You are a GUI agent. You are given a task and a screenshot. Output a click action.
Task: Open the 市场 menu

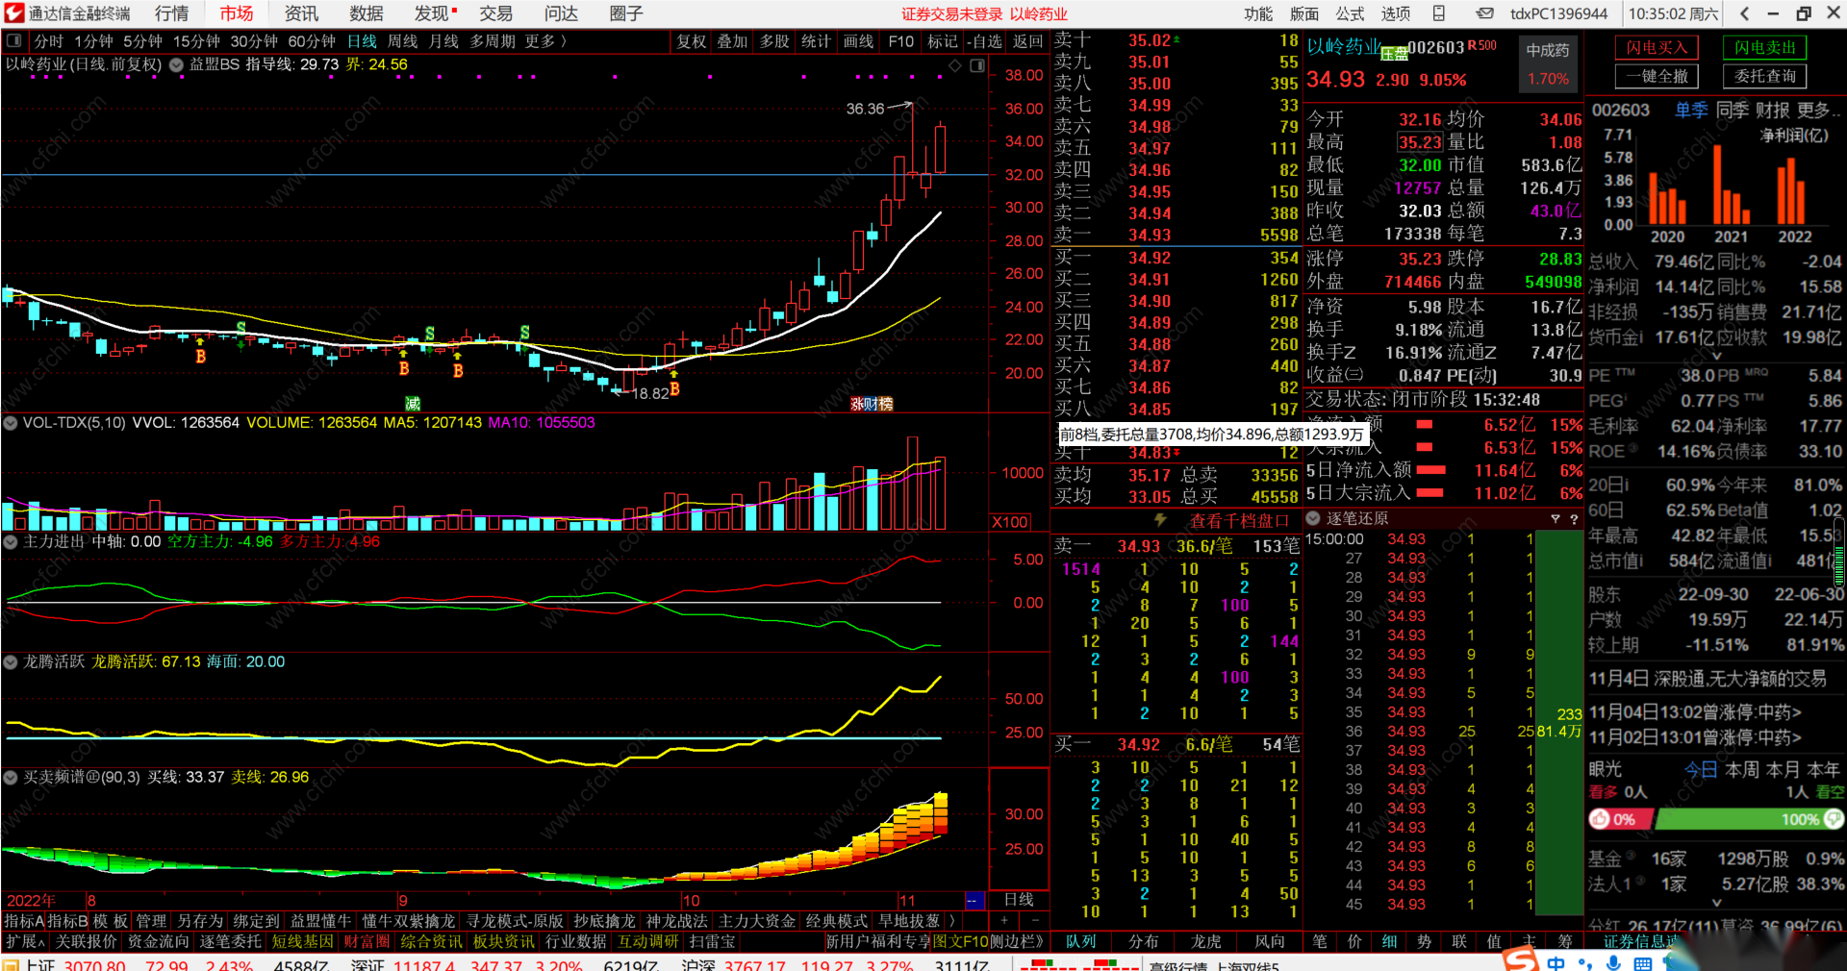click(237, 13)
